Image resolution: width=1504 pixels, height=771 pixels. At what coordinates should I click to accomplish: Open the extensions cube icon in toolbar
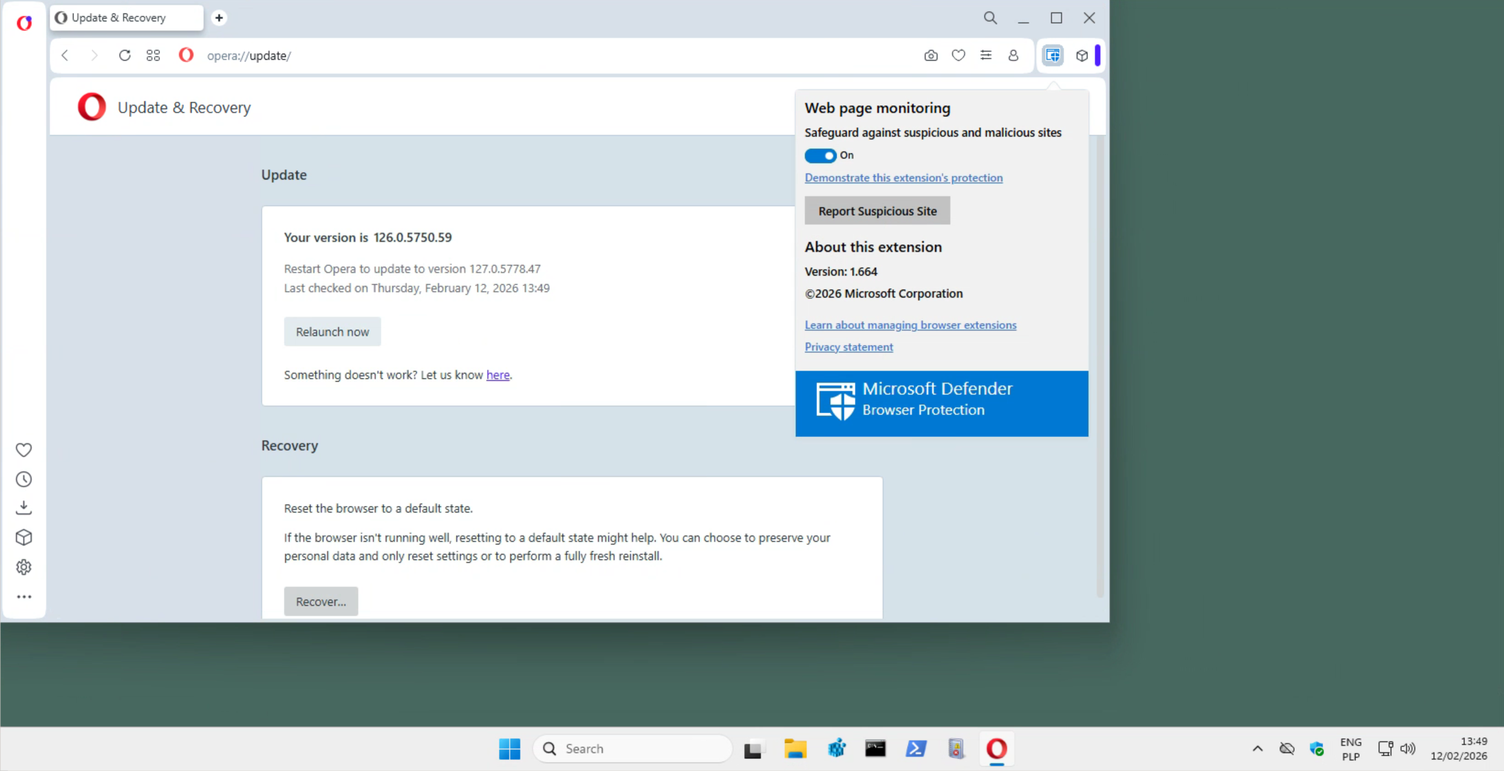click(1082, 55)
